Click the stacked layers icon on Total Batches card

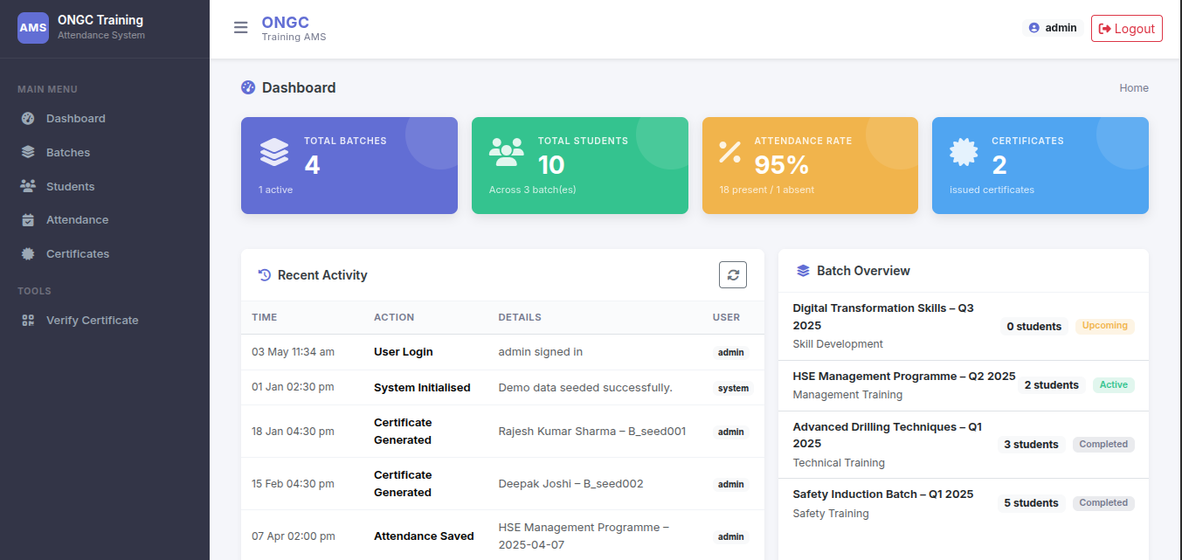pos(274,152)
